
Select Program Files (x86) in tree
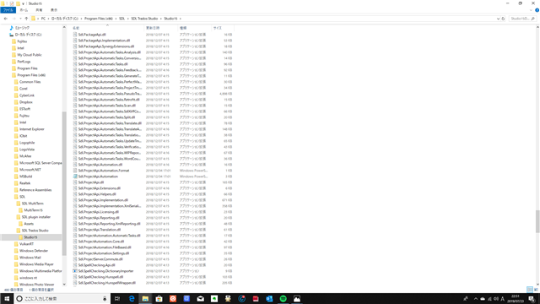point(31,75)
